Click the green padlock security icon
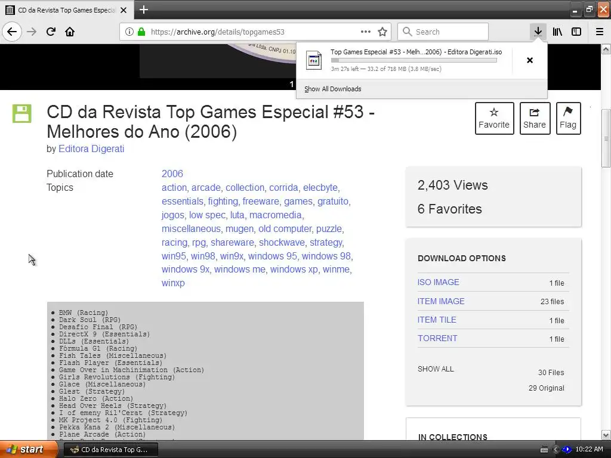 [141, 32]
